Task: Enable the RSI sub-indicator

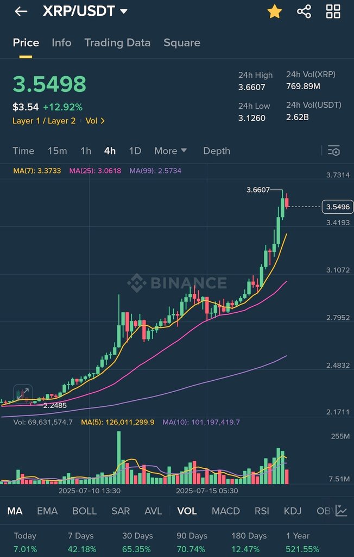Action: click(262, 511)
